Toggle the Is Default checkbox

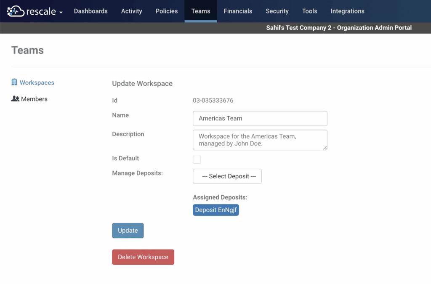(197, 159)
